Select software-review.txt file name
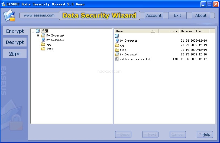The image size is (220, 143). click(135, 59)
